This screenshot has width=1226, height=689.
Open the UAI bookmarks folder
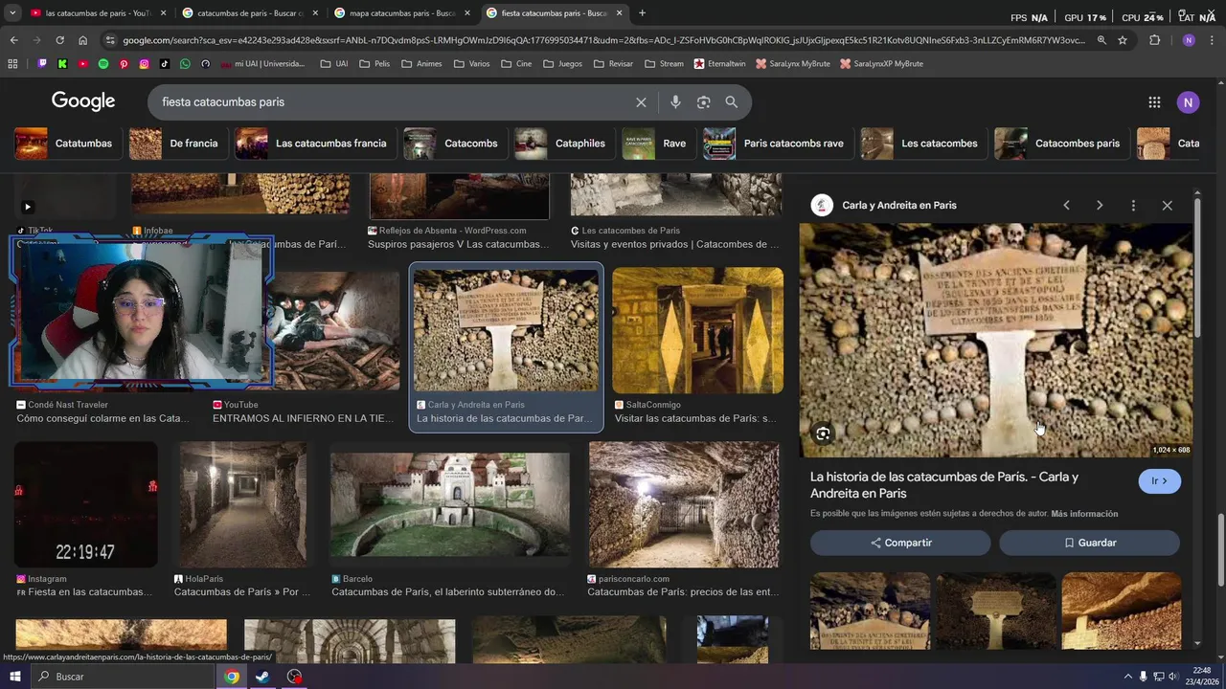pyautogui.click(x=334, y=64)
